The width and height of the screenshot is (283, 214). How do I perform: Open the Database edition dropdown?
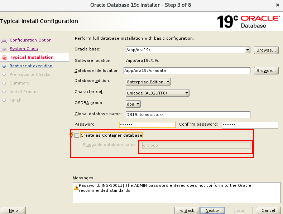coord(148,82)
